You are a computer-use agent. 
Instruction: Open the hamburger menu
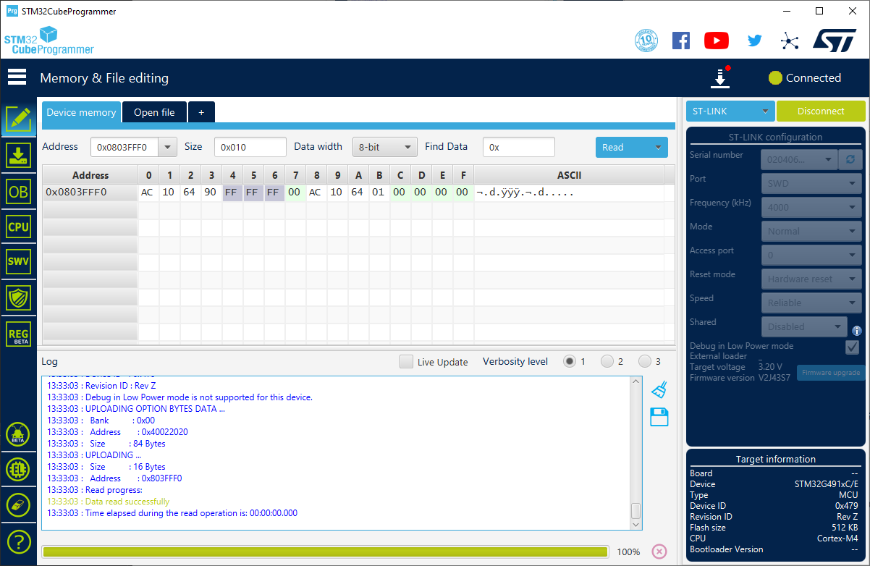17,76
